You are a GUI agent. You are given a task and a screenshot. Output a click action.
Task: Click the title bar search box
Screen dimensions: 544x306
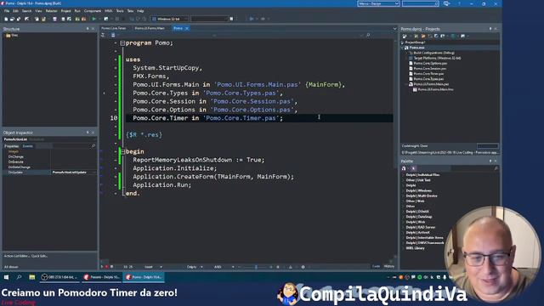click(420, 3)
